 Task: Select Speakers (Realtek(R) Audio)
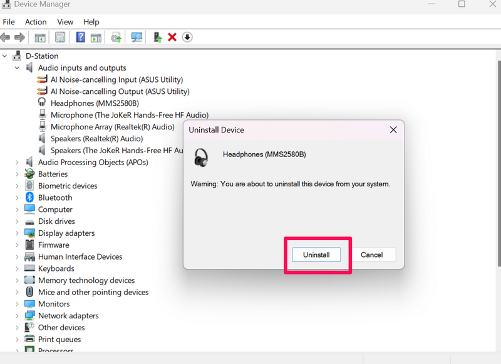point(96,139)
